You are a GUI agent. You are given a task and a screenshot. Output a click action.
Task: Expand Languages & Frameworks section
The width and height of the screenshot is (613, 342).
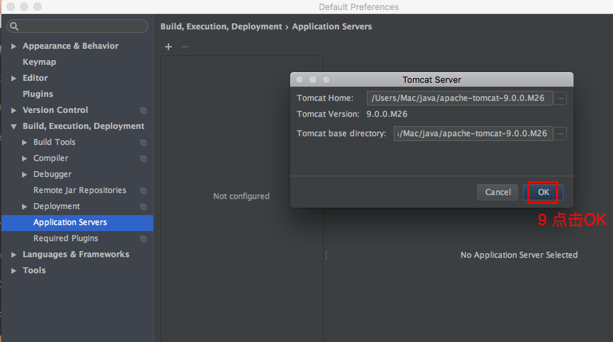coord(13,254)
